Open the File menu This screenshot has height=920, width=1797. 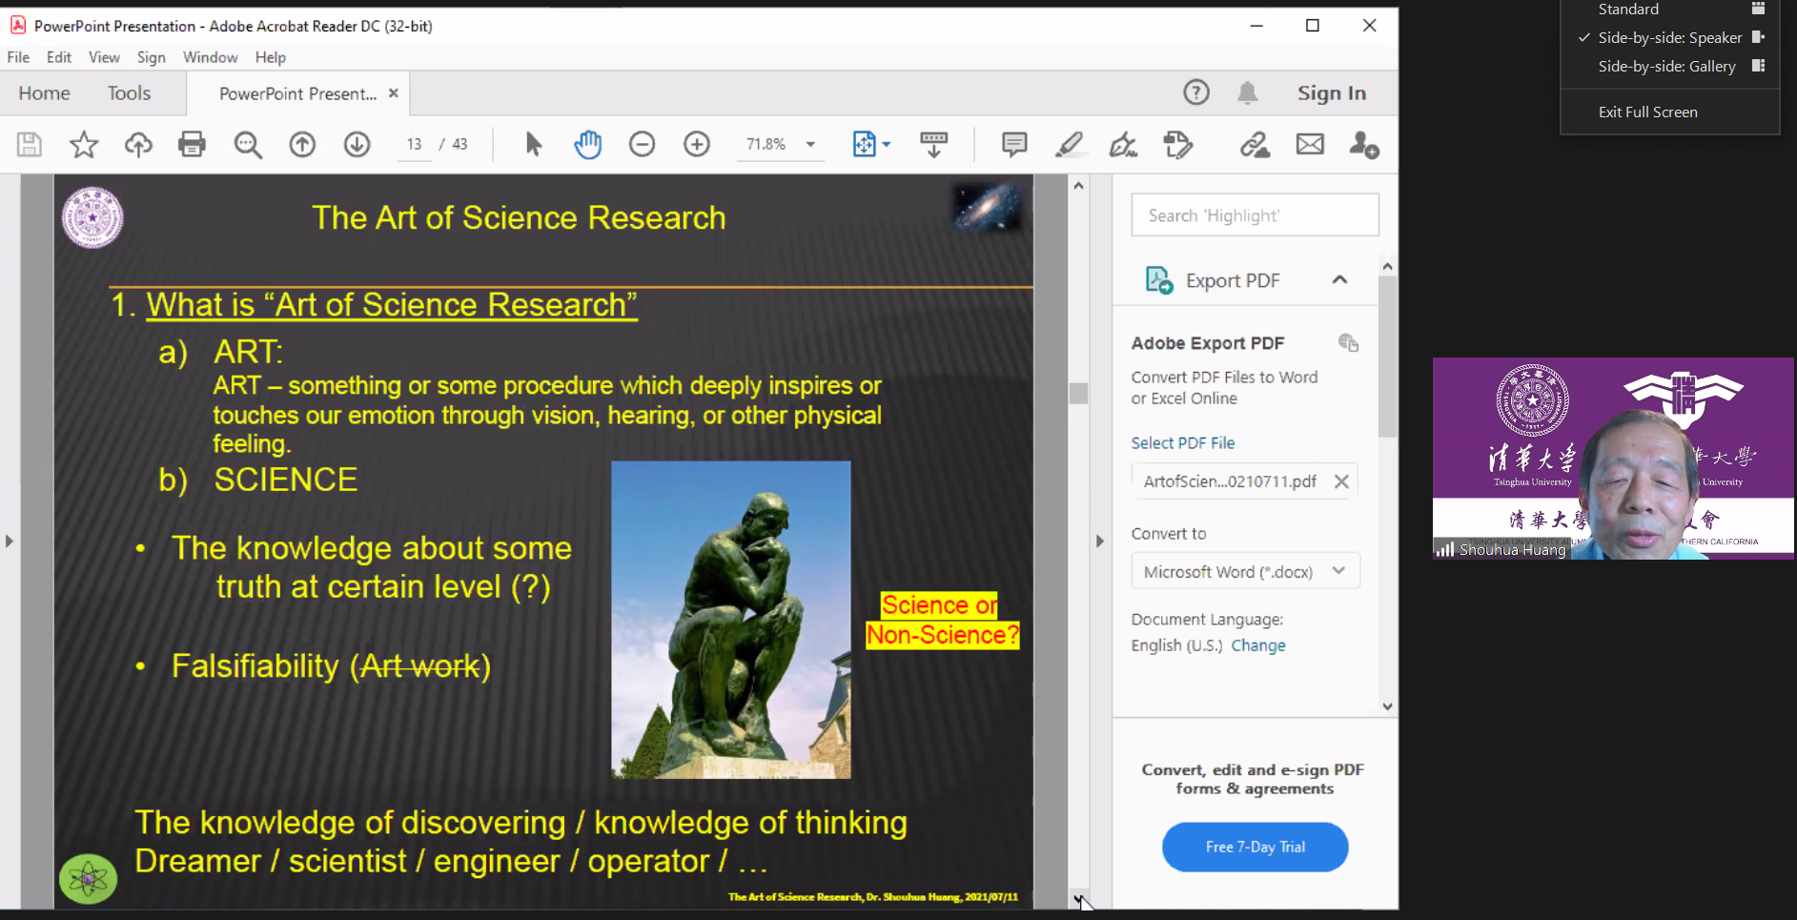click(x=18, y=57)
